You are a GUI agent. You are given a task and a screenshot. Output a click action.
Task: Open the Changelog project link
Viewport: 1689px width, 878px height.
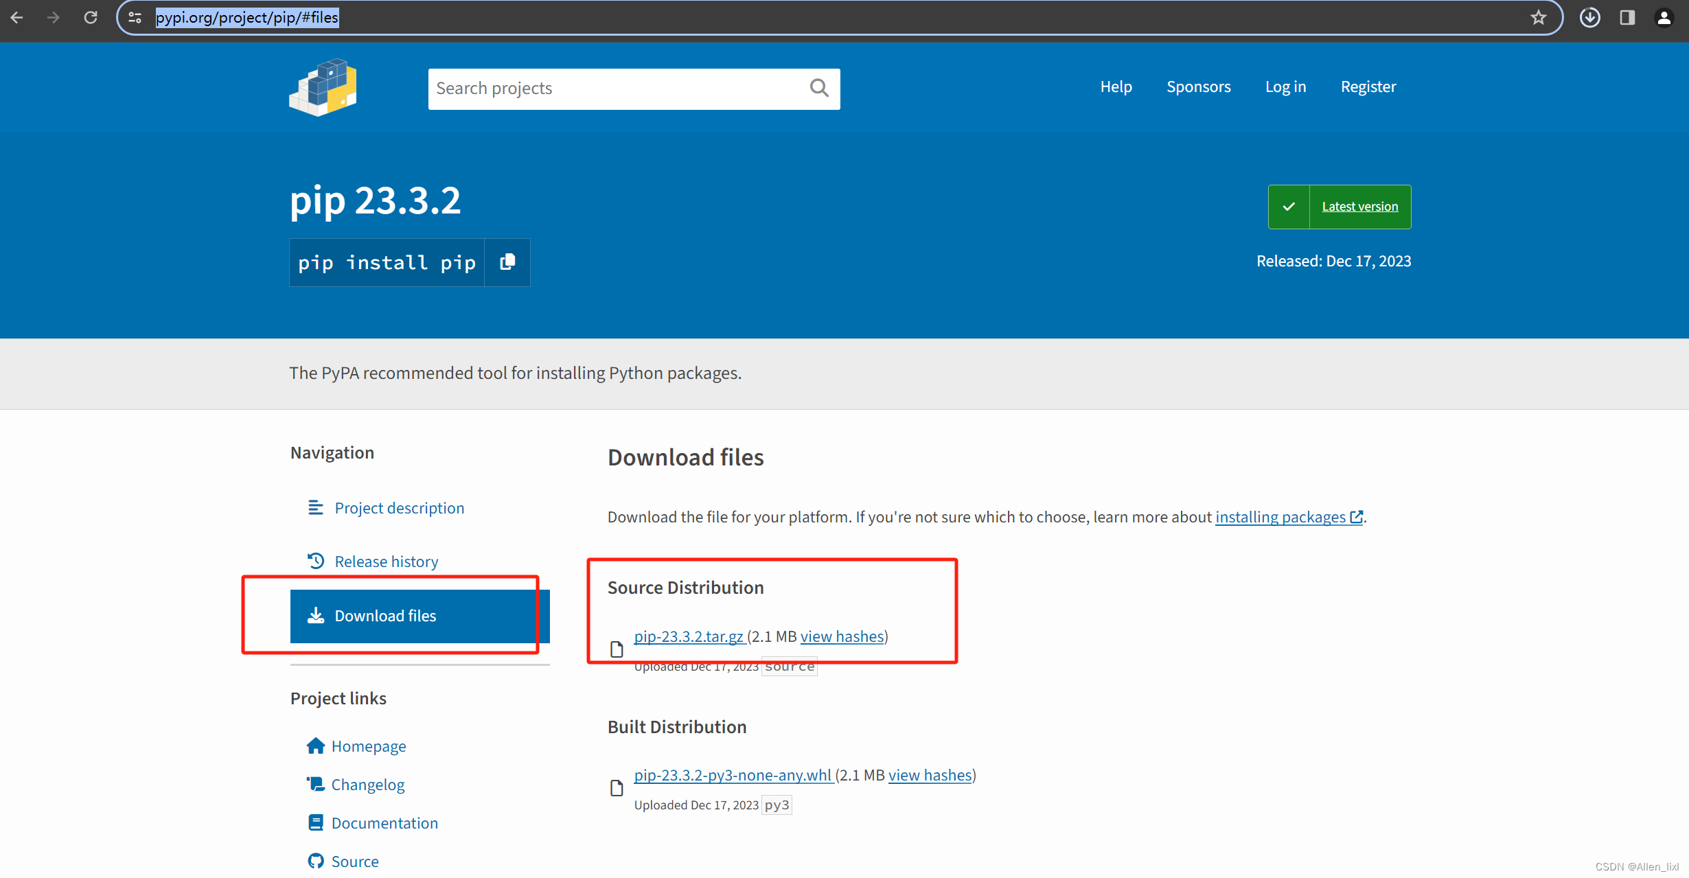367,785
